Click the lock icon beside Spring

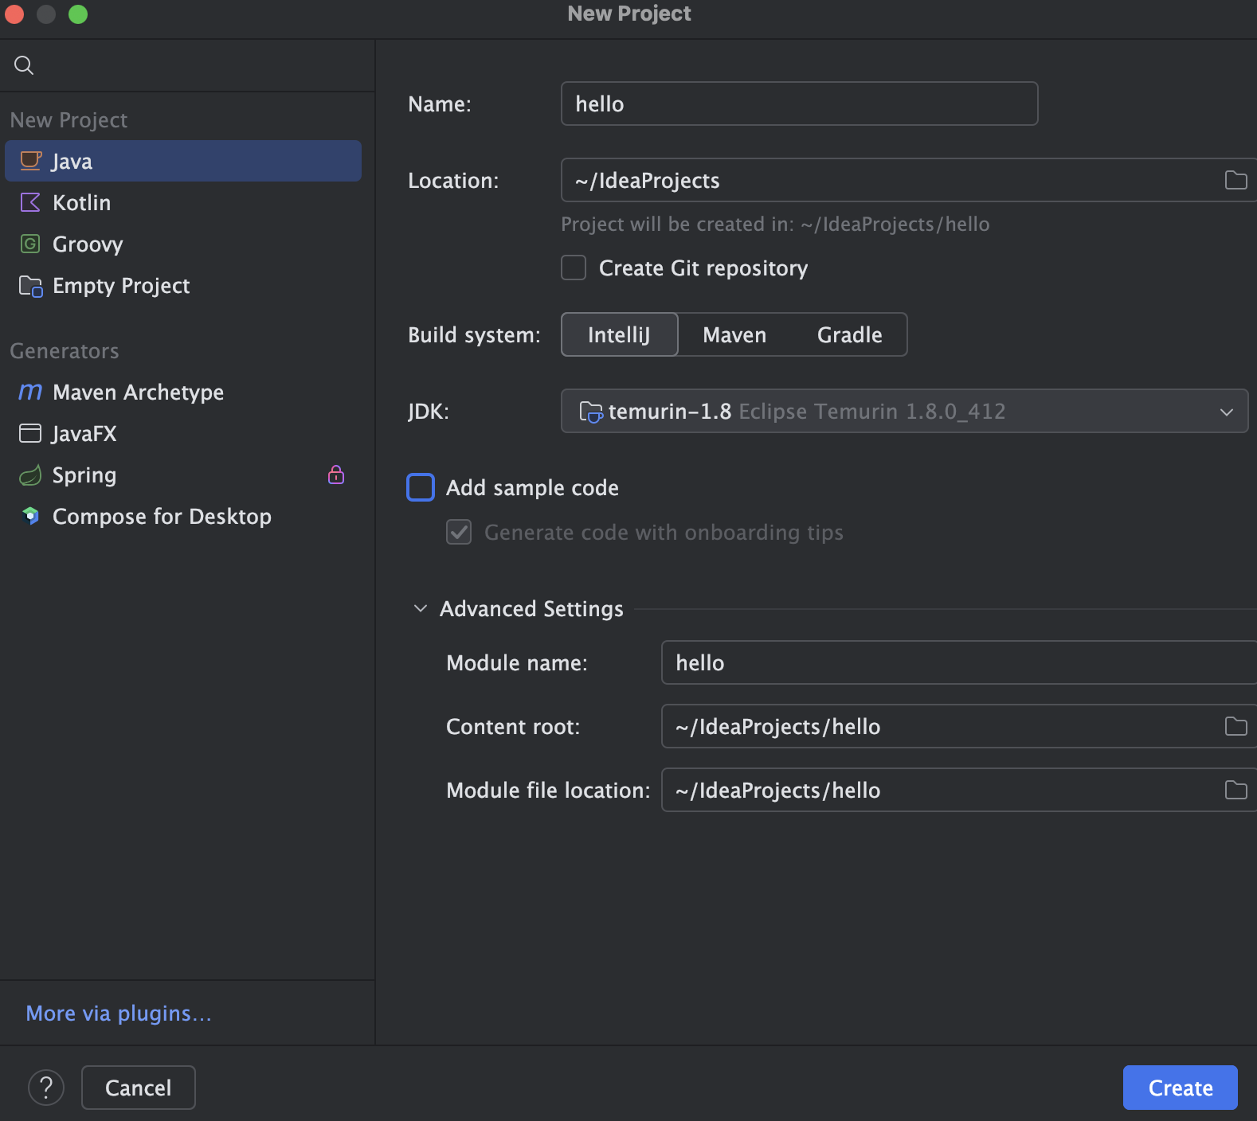[x=336, y=475]
